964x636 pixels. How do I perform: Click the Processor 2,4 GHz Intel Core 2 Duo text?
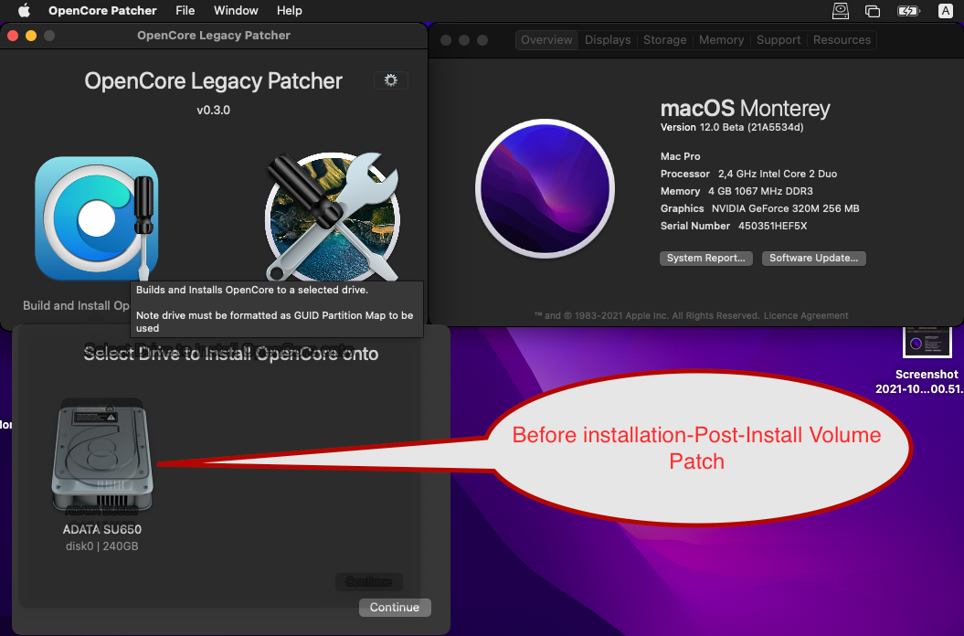coord(748,174)
